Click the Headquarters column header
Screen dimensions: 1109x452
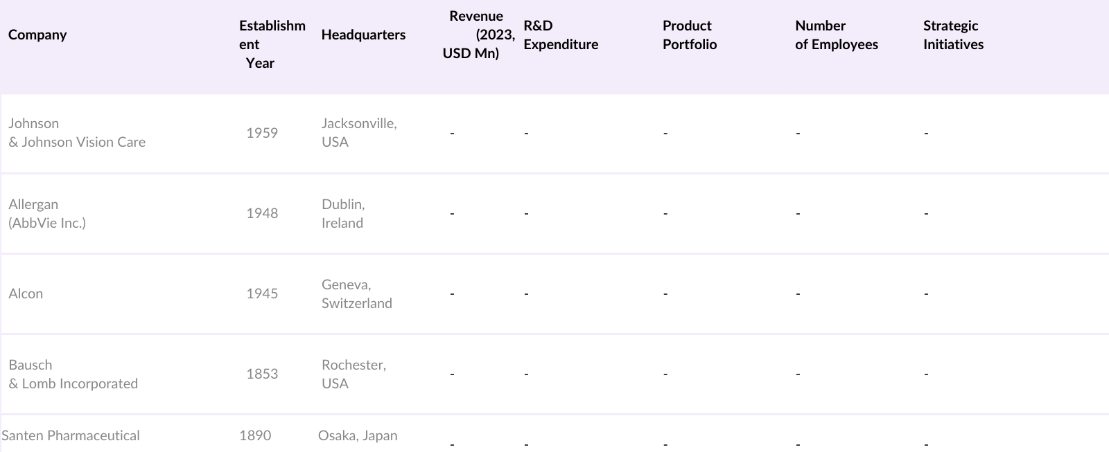click(x=363, y=35)
